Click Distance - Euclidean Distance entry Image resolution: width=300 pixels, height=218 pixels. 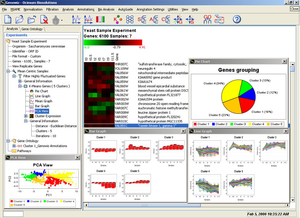pyautogui.click(x=56, y=126)
